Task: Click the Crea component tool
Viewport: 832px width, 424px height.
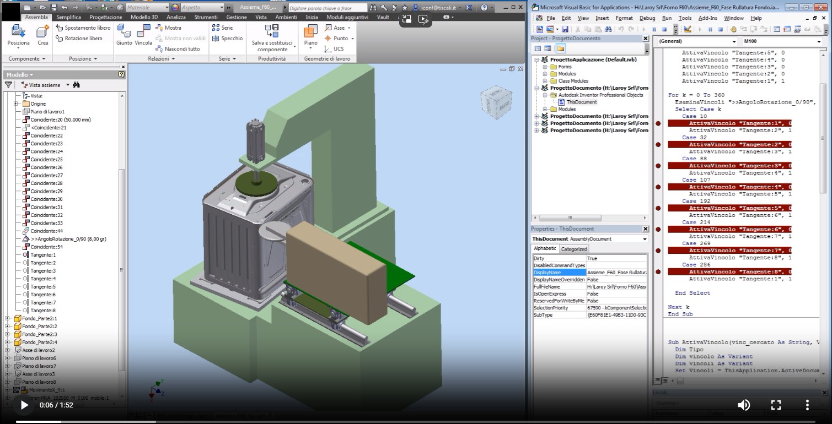Action: [42, 35]
